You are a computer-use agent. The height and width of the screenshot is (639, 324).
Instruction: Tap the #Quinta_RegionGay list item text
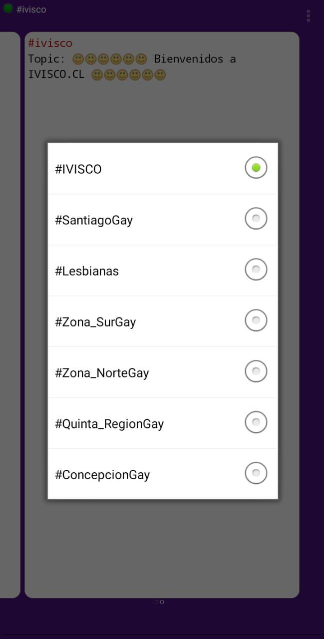109,424
